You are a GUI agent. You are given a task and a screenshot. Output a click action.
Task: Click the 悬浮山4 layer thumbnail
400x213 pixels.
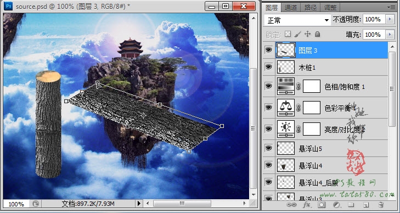click(x=286, y=165)
